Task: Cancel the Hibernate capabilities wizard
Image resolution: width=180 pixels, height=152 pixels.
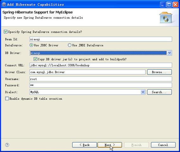Action: pyautogui.click(x=163, y=145)
